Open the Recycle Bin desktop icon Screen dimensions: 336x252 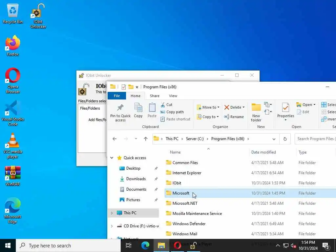point(13,14)
